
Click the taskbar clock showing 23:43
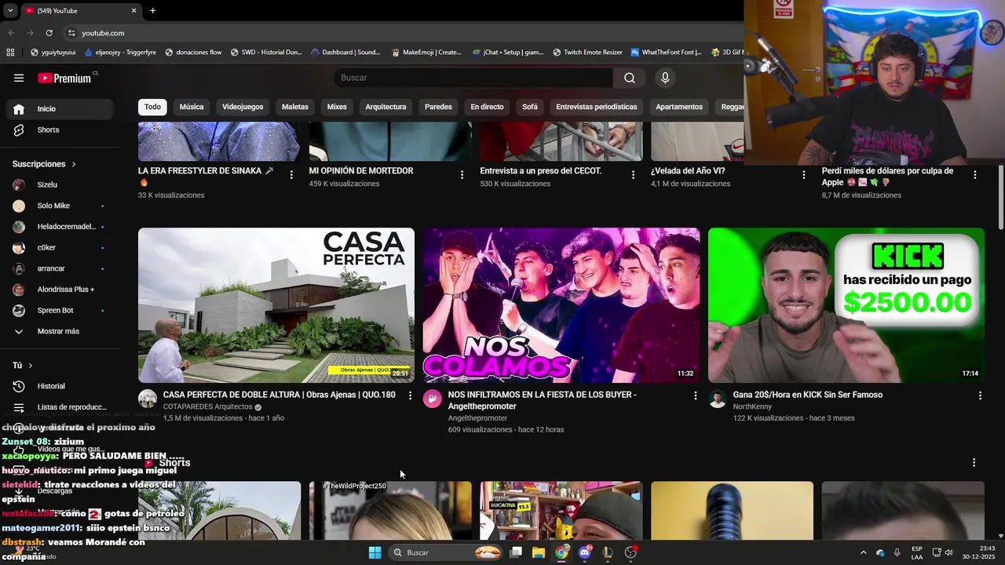pos(979,552)
